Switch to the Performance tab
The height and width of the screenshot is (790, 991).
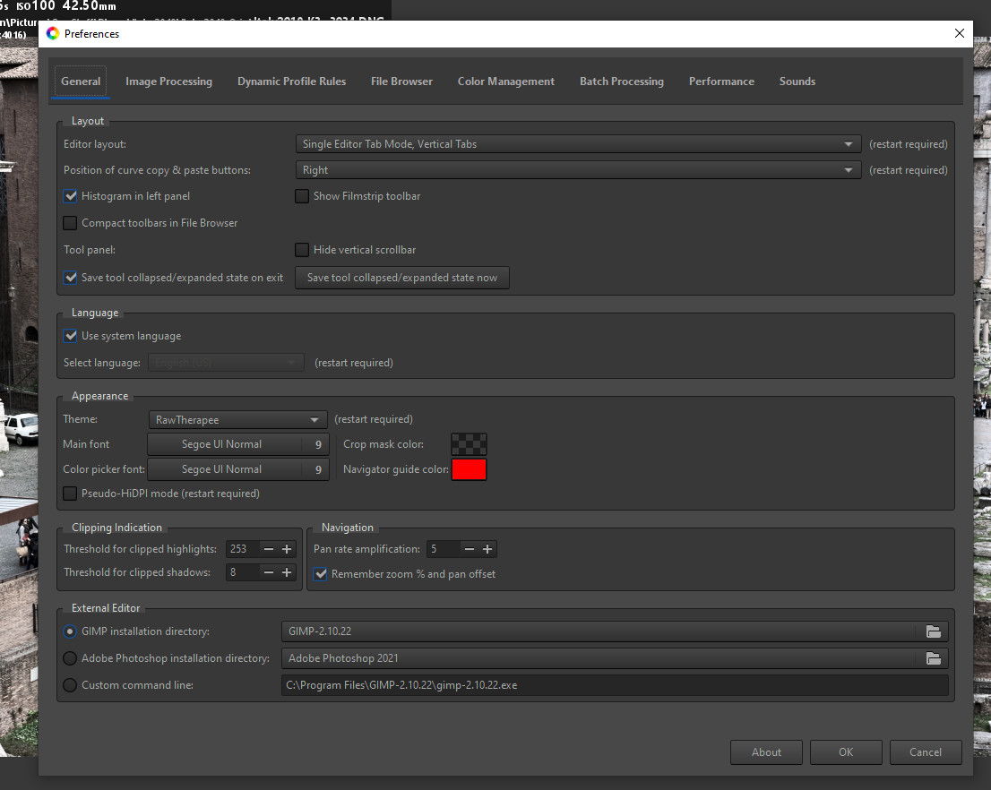point(721,82)
